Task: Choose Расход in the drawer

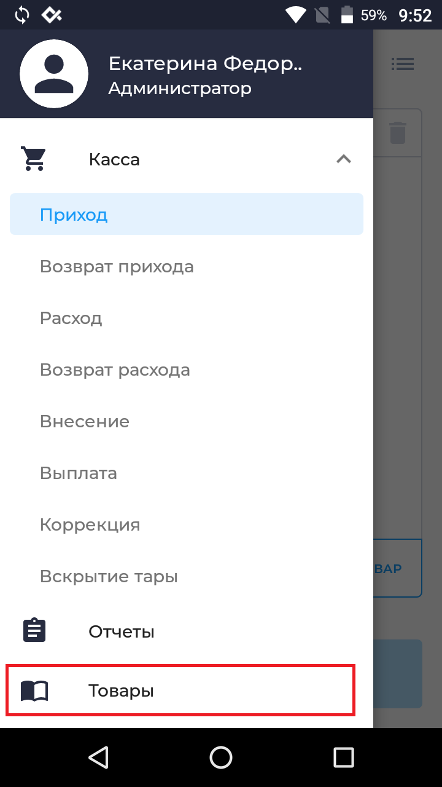Action: click(71, 318)
